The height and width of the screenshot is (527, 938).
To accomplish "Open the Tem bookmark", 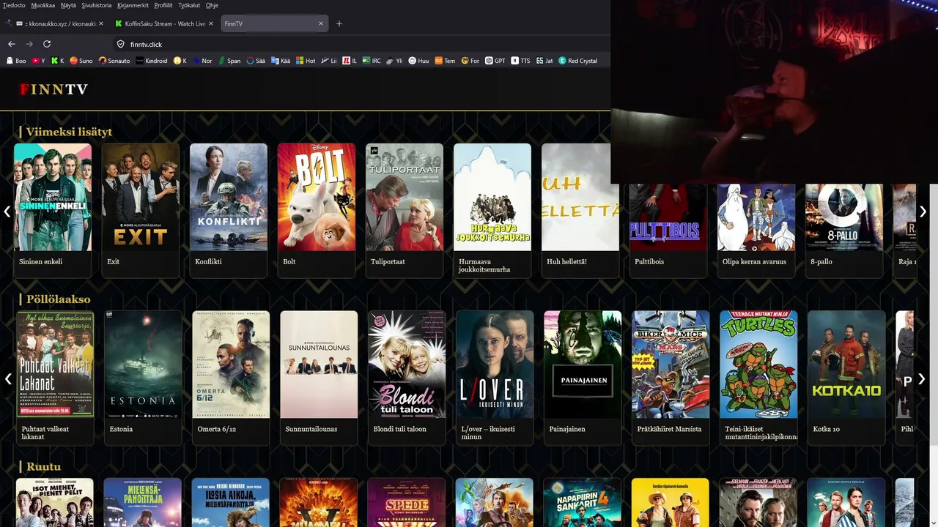I will coord(445,61).
